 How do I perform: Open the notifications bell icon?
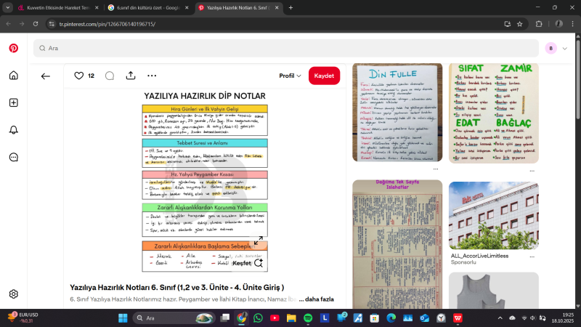click(13, 129)
